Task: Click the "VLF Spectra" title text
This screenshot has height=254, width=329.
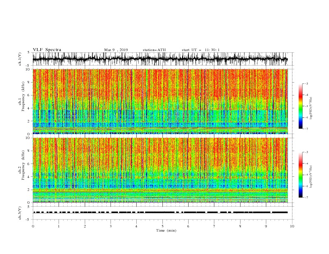Action: 47,50
